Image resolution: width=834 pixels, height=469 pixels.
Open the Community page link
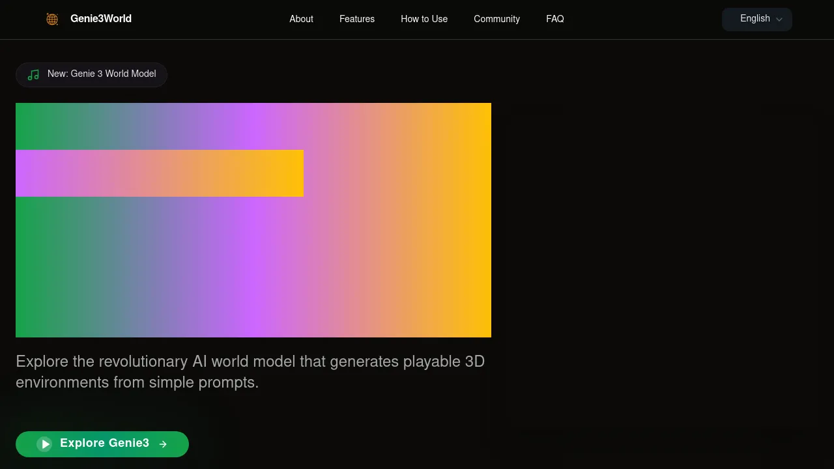coord(496,19)
